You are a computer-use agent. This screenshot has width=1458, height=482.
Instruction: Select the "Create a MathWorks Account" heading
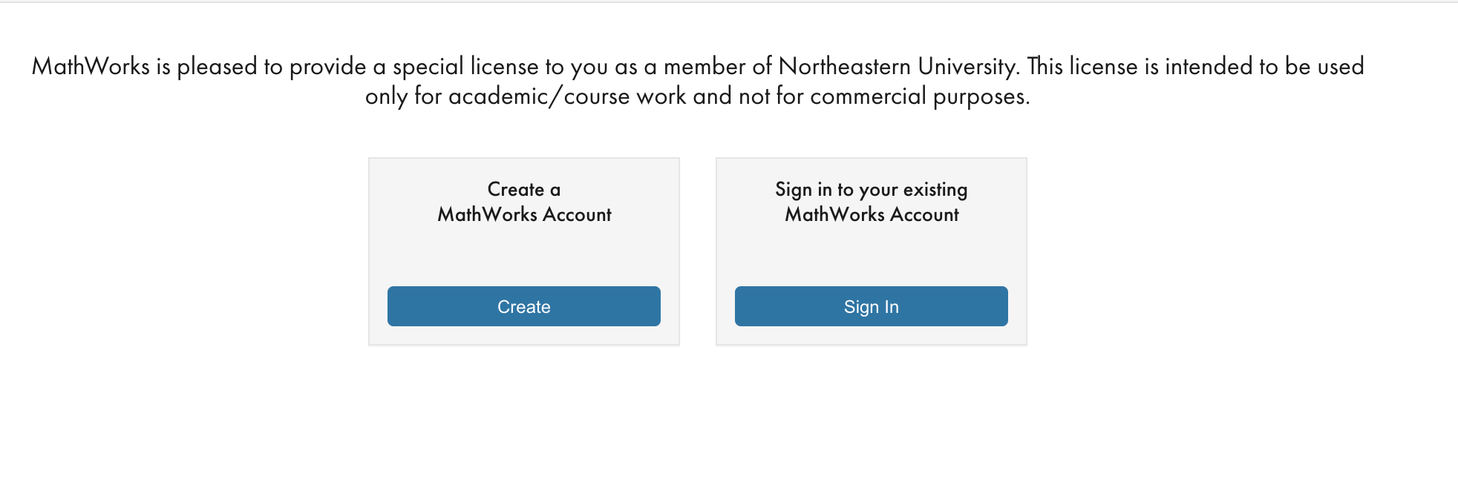click(524, 202)
